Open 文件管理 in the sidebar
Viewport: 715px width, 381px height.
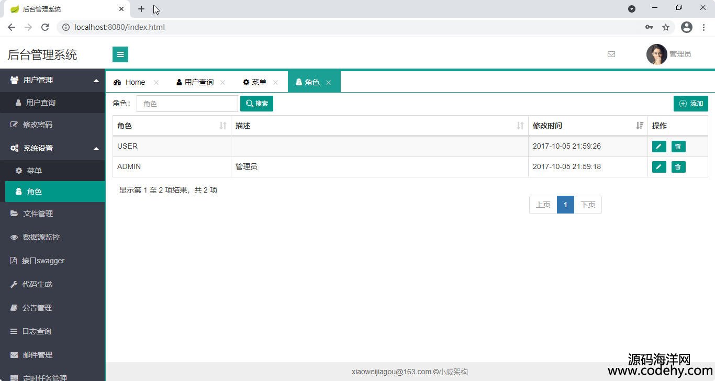52,214
